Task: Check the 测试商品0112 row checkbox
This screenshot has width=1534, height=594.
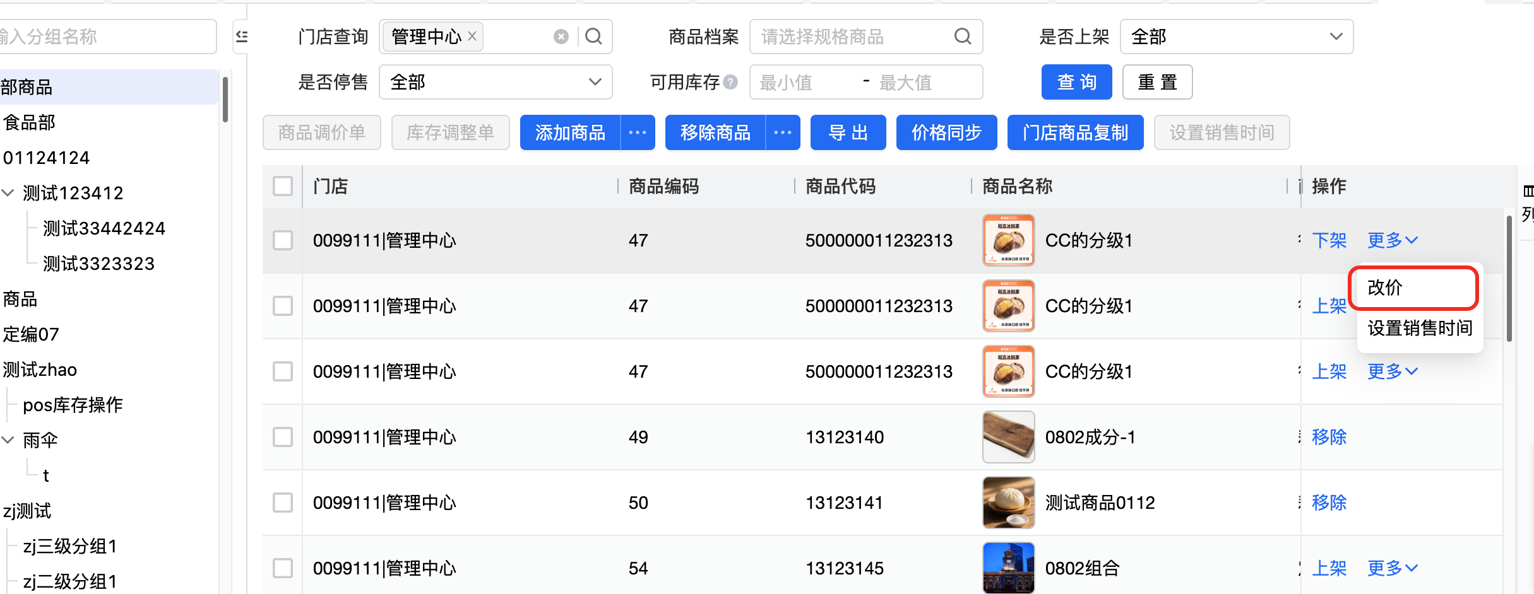Action: click(x=283, y=503)
